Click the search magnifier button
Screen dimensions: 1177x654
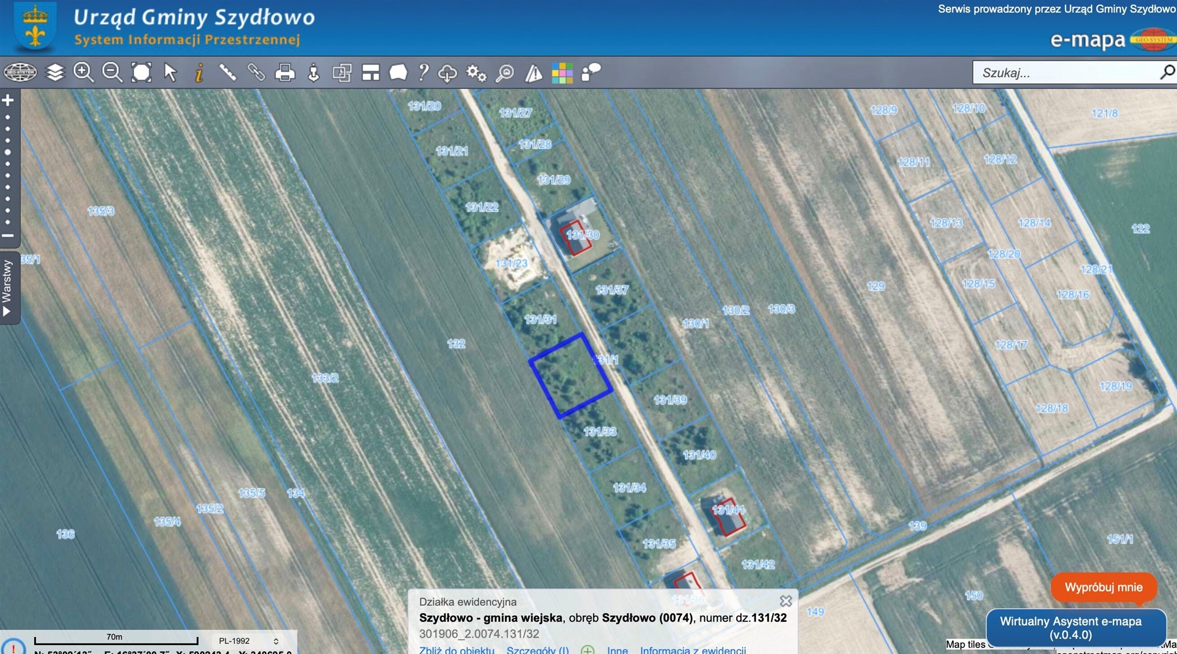(x=1167, y=72)
